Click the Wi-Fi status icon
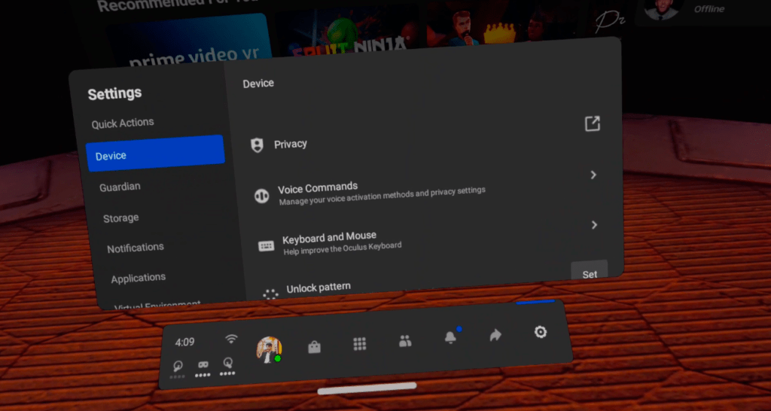 [x=231, y=339]
